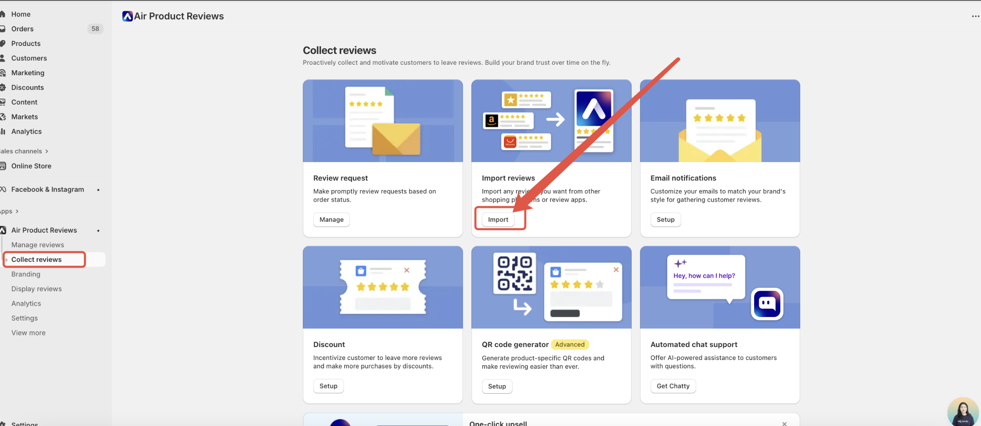Go to Branding in the app submenu
The height and width of the screenshot is (426, 981).
pos(26,274)
